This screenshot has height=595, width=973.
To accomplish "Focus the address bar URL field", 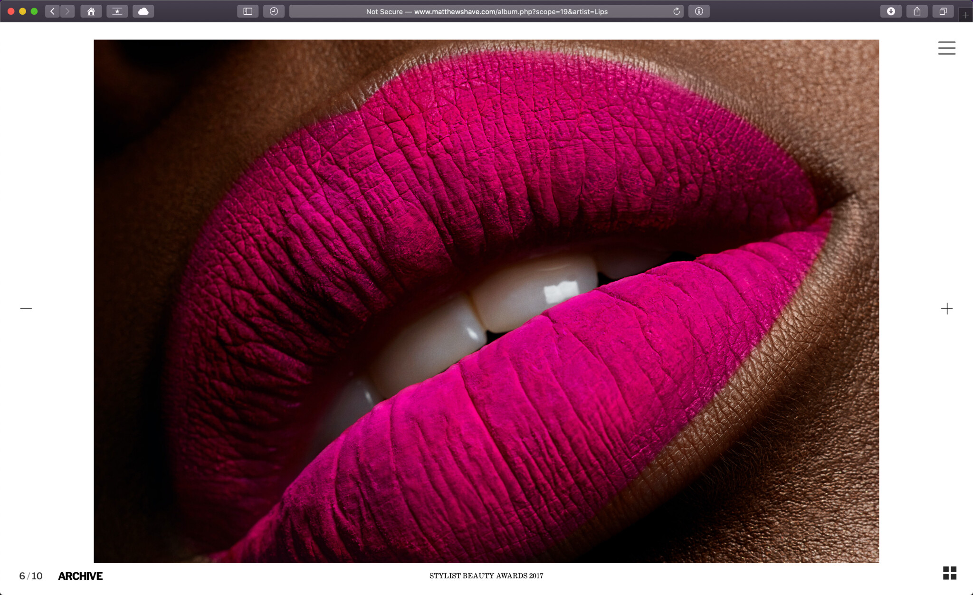I will point(486,11).
